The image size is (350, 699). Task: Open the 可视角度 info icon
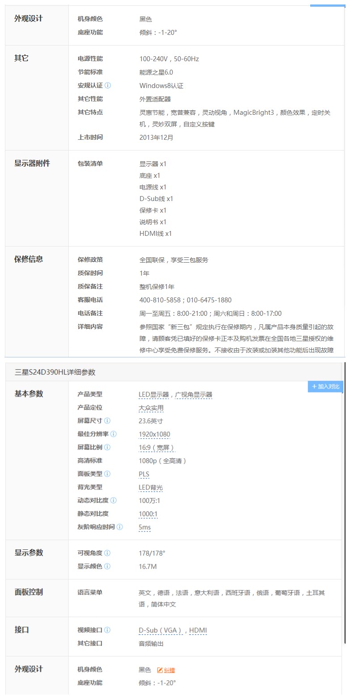pyautogui.click(x=107, y=553)
